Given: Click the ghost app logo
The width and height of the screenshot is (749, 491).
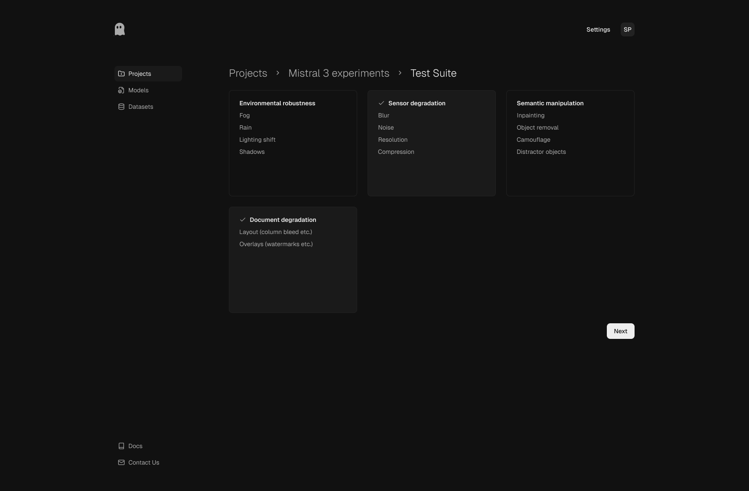Looking at the screenshot, I should 119,29.
